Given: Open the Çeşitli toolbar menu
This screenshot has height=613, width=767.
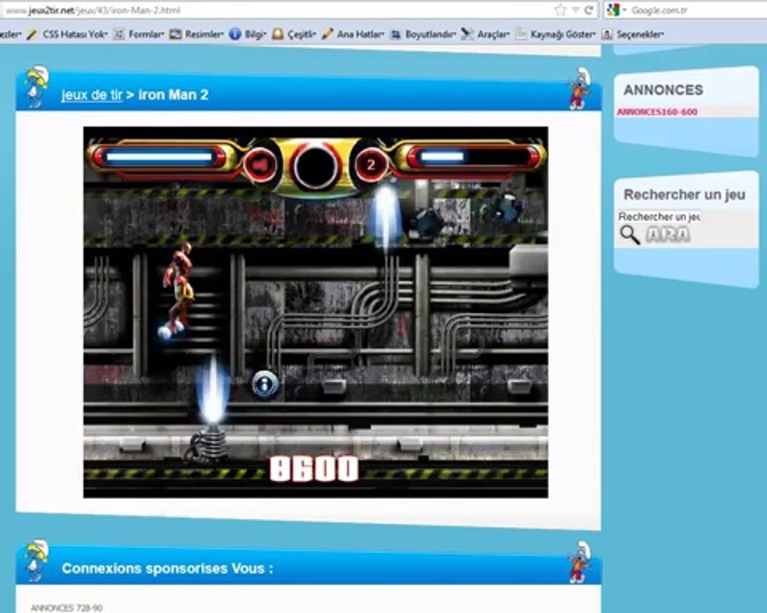Looking at the screenshot, I should (294, 34).
